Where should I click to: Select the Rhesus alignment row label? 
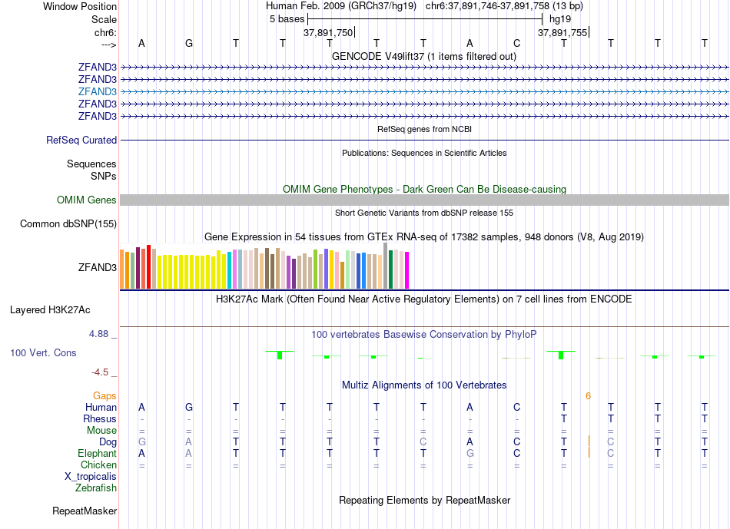[x=100, y=419]
